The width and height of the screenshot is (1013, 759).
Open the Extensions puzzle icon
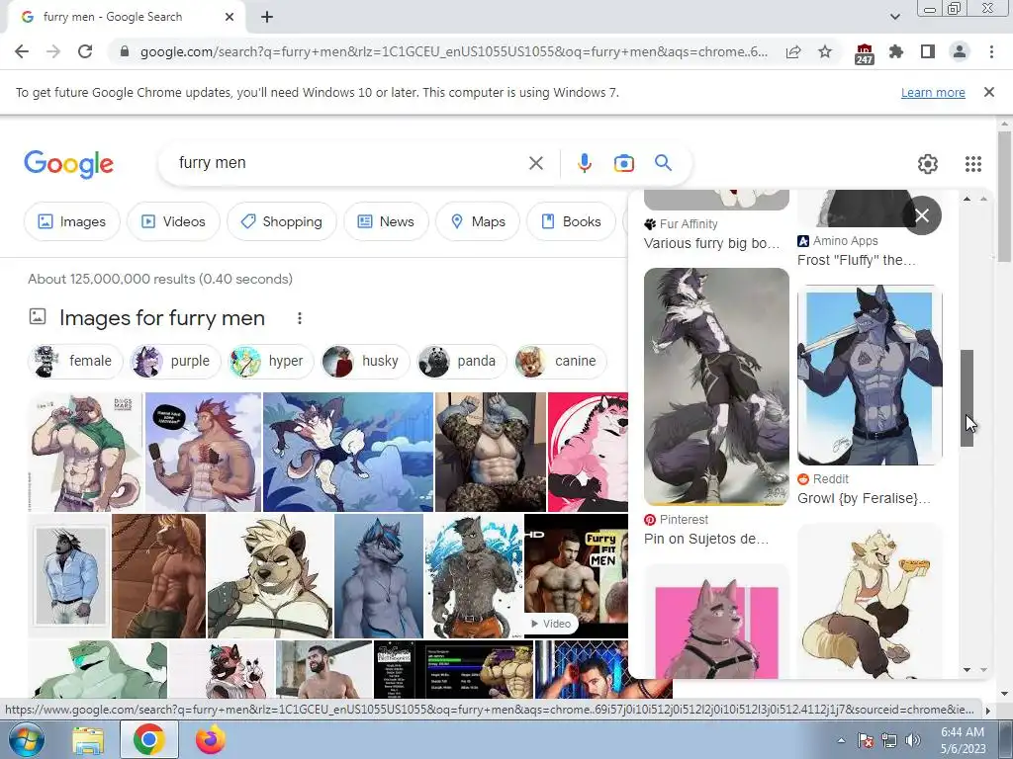click(x=896, y=51)
